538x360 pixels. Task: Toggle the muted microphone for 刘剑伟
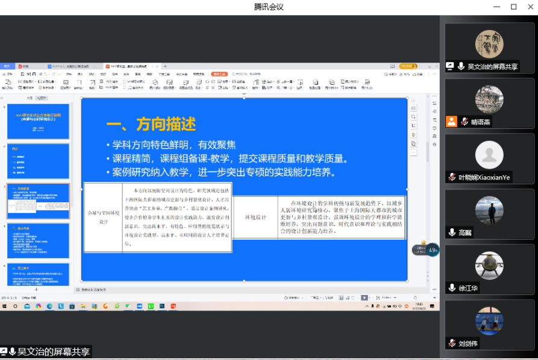click(452, 343)
